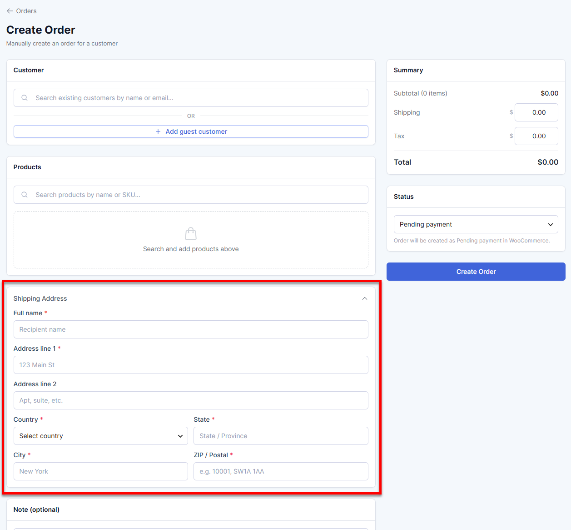The height and width of the screenshot is (530, 571).
Task: Click Add guest customer button
Action: click(x=191, y=131)
